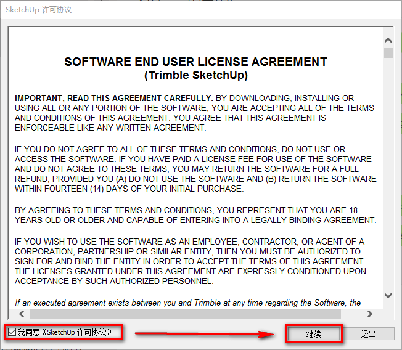Click the 退出 button to quit

(368, 334)
